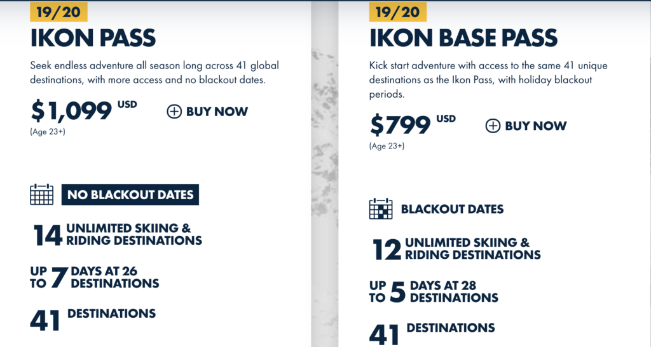Click 41 Destinations under the Ikon Base Pass
The image size is (651, 347).
[432, 331]
